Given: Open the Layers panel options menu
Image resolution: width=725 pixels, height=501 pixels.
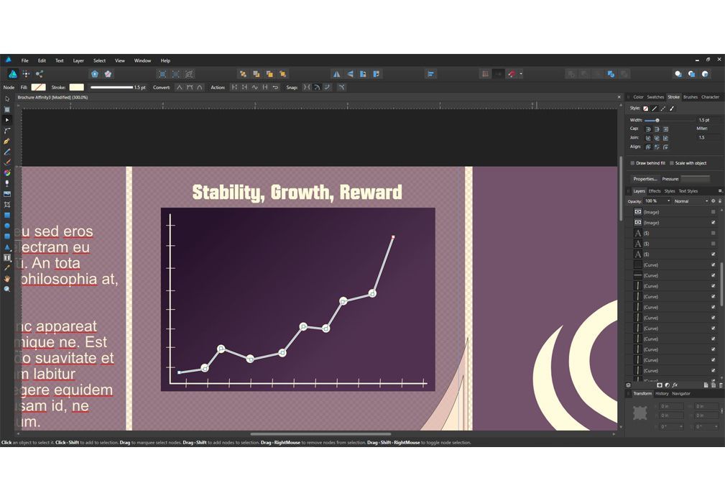Looking at the screenshot, I should pyautogui.click(x=720, y=191).
